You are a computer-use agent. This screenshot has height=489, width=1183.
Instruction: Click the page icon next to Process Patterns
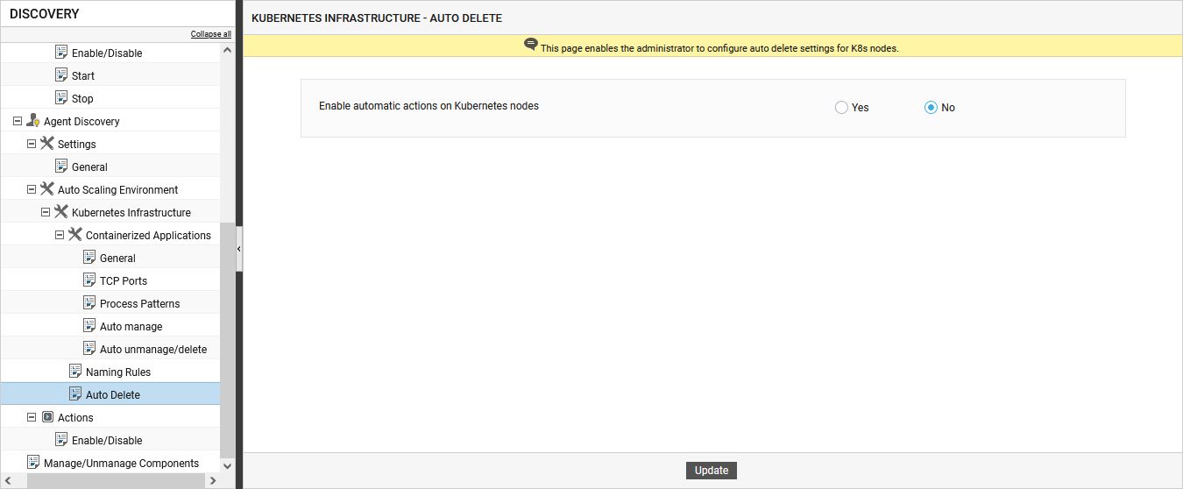(89, 303)
